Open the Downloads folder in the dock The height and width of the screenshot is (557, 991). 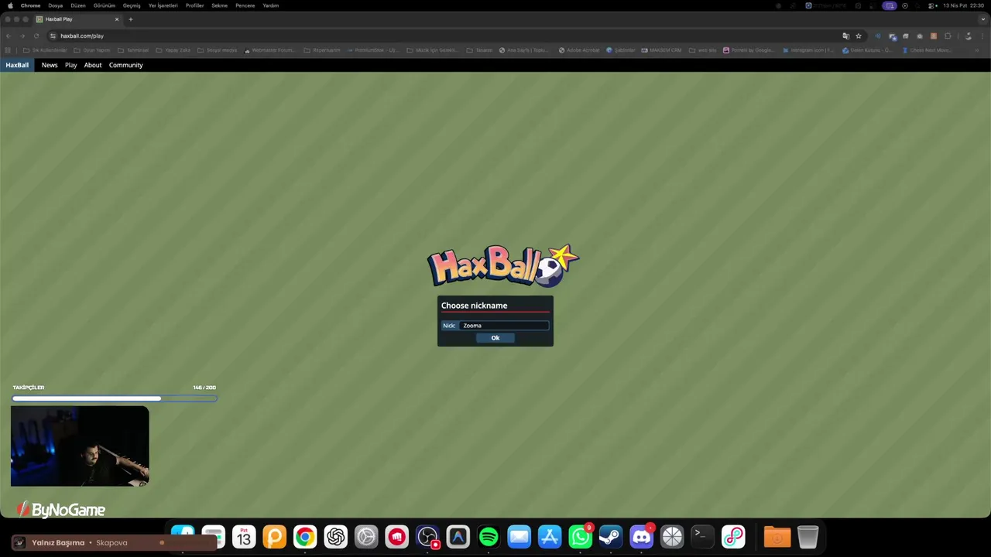[777, 537]
